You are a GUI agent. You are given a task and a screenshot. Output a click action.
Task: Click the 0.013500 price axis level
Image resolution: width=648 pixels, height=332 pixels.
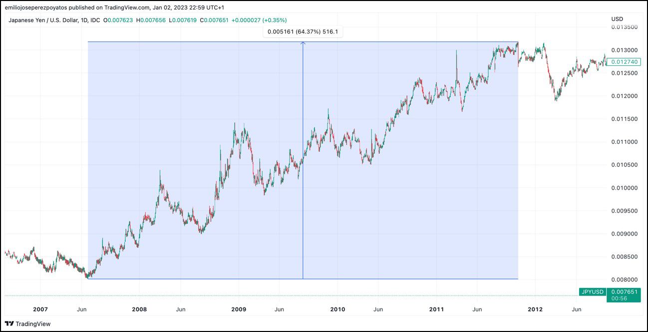tap(625, 27)
